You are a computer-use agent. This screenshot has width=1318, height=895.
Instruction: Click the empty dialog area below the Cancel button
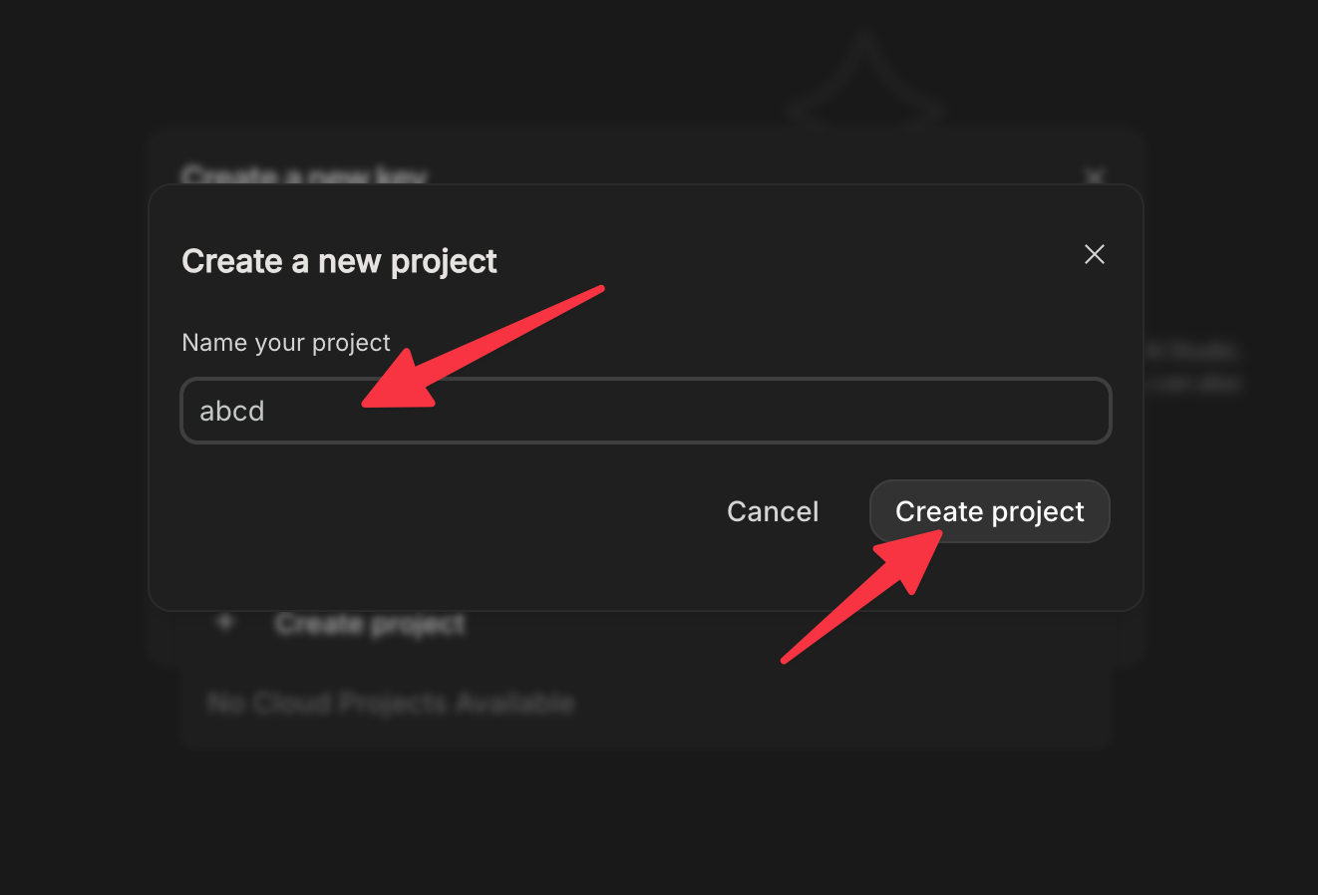773,573
